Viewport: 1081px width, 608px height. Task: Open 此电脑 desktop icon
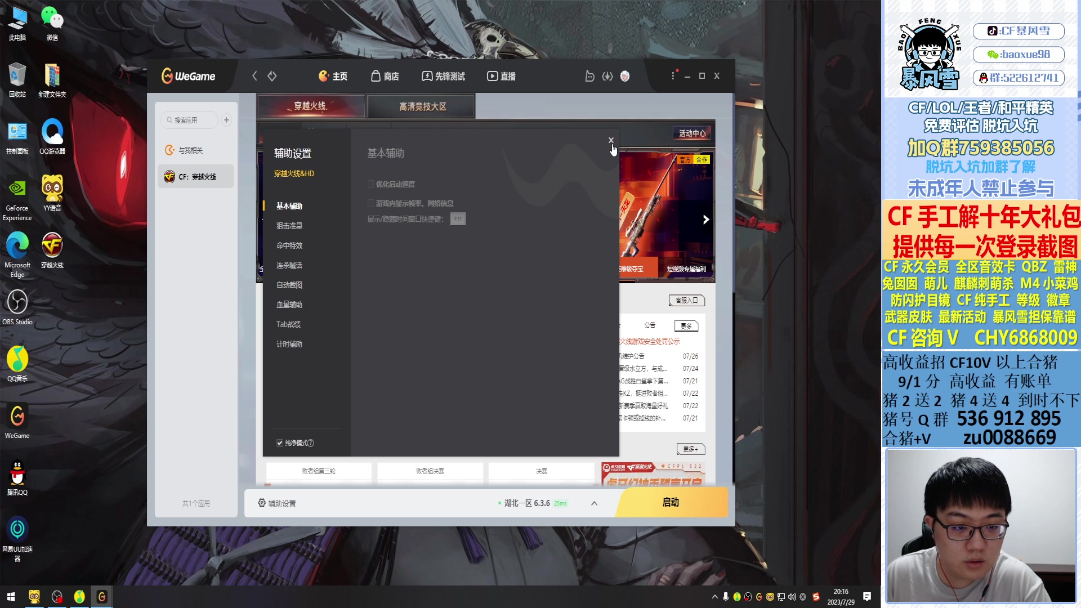[17, 24]
